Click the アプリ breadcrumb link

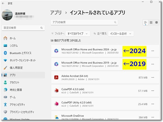point(56,12)
